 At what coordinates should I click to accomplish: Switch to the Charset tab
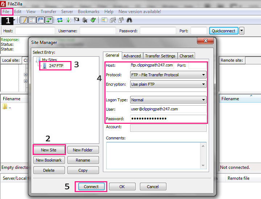click(x=186, y=56)
